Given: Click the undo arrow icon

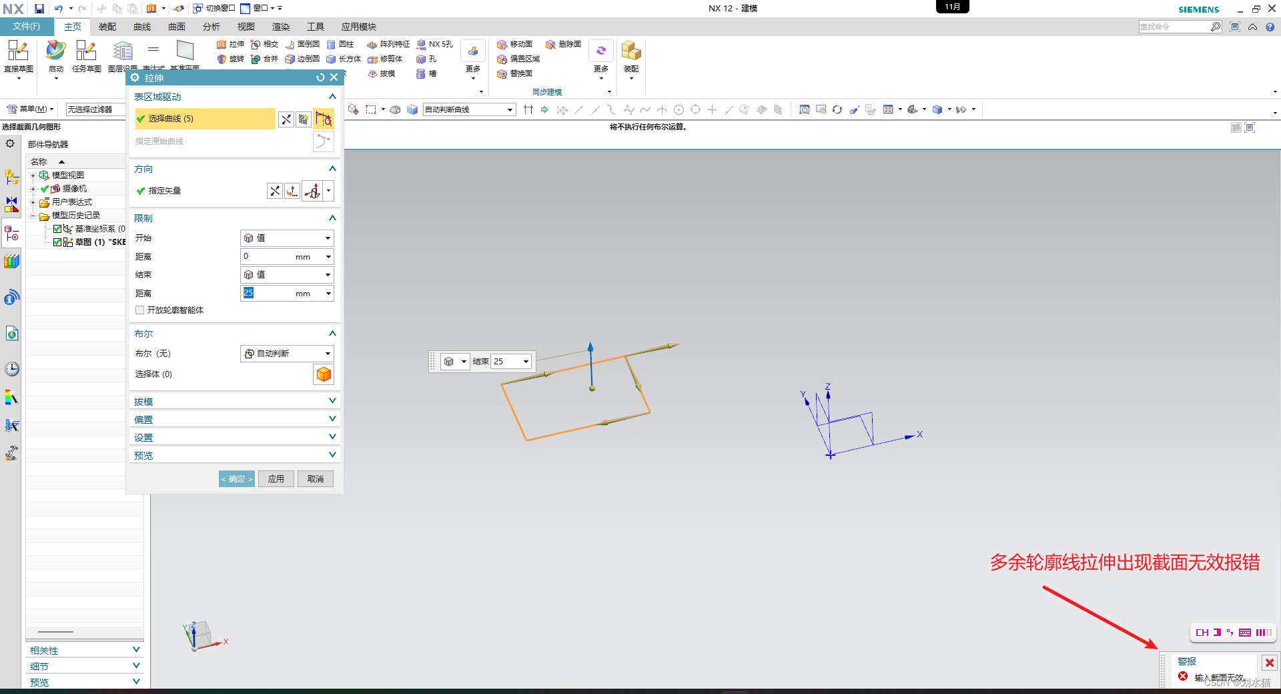Looking at the screenshot, I should [59, 9].
